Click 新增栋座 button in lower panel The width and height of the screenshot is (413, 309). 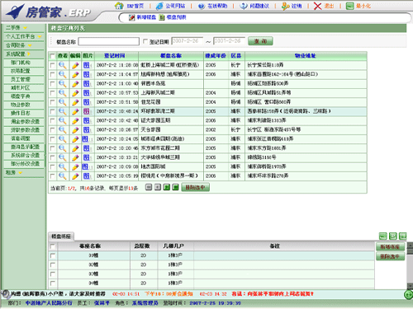(x=390, y=246)
